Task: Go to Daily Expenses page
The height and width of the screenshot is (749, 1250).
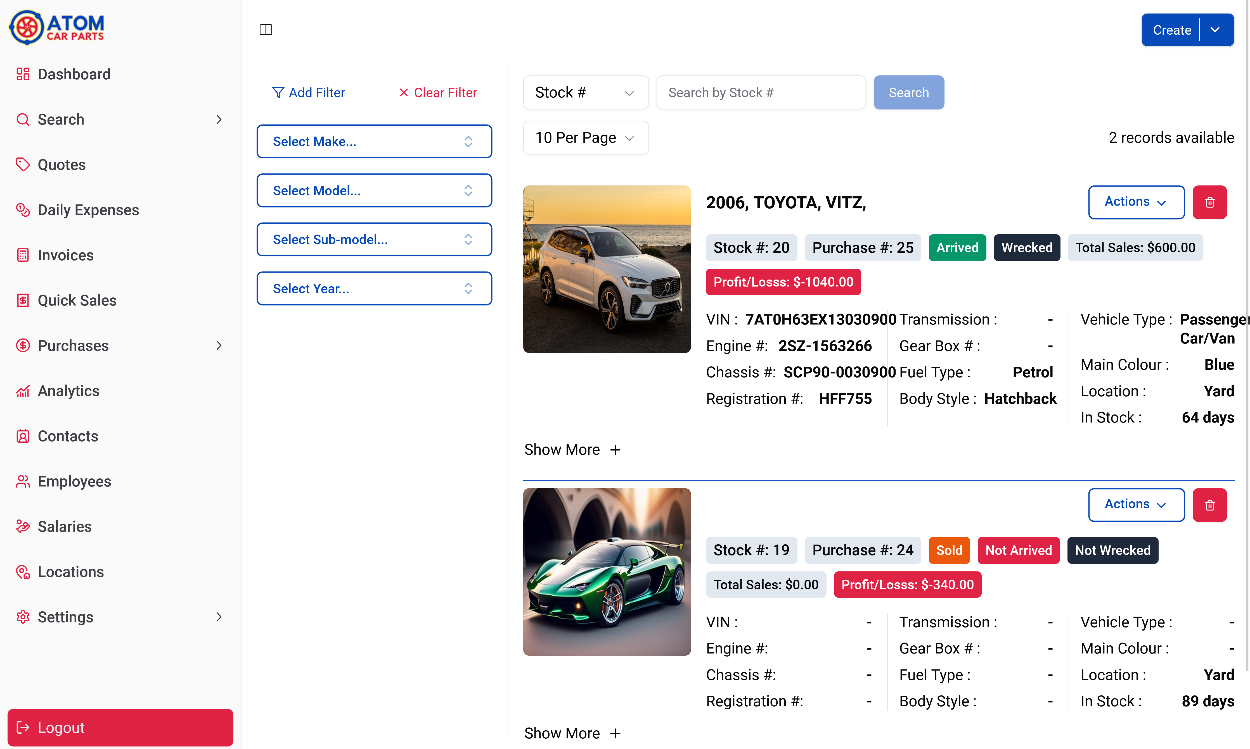Action: (x=88, y=210)
